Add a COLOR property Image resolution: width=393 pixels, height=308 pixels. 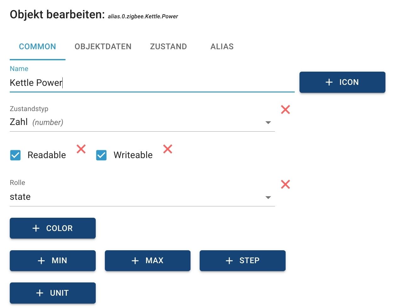click(53, 228)
